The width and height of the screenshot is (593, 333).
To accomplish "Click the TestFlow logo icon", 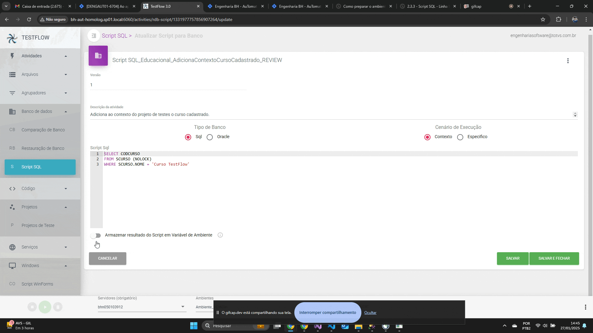I will point(12,38).
